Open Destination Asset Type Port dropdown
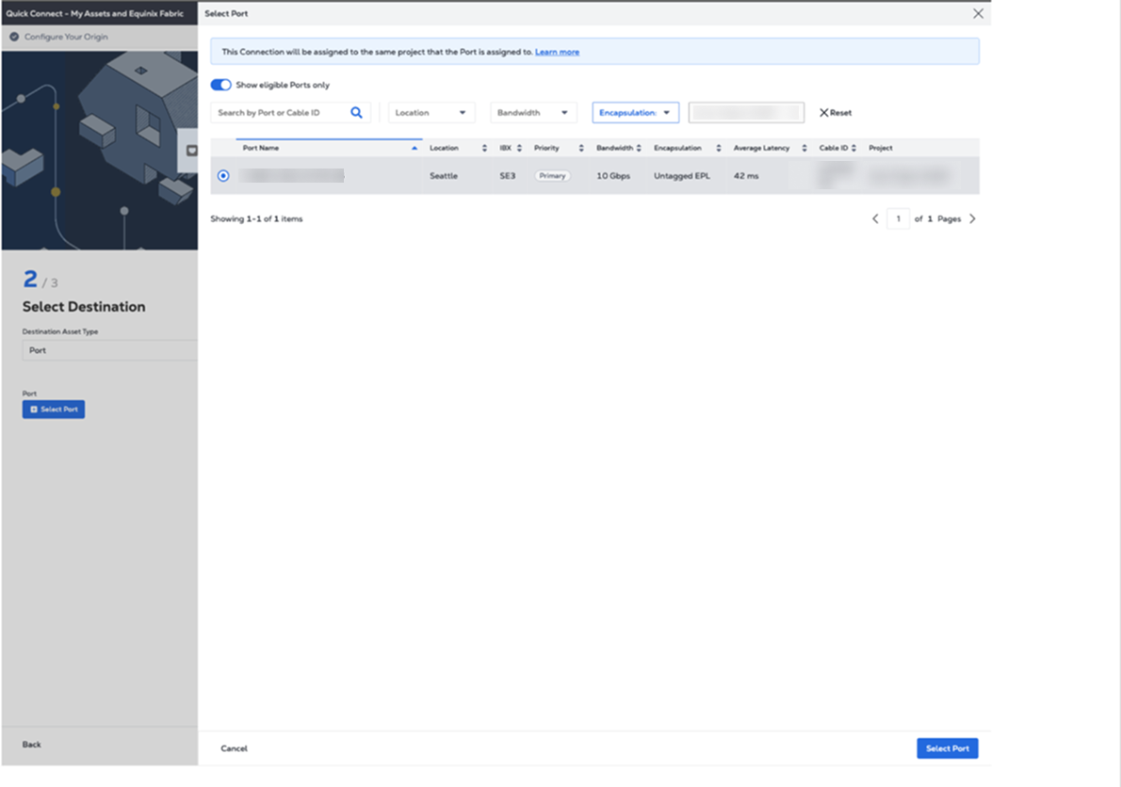The height and width of the screenshot is (787, 1121). (x=109, y=350)
